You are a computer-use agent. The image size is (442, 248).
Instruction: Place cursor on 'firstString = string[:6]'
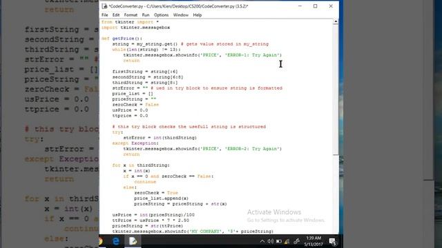145,72
